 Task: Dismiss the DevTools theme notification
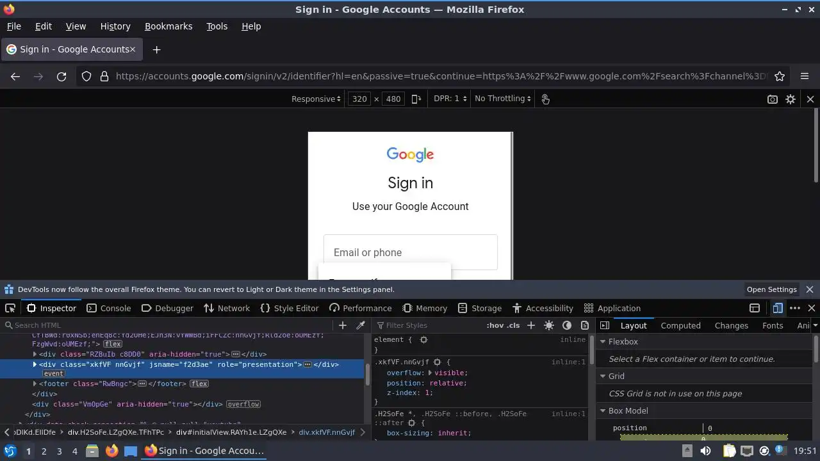(810, 289)
